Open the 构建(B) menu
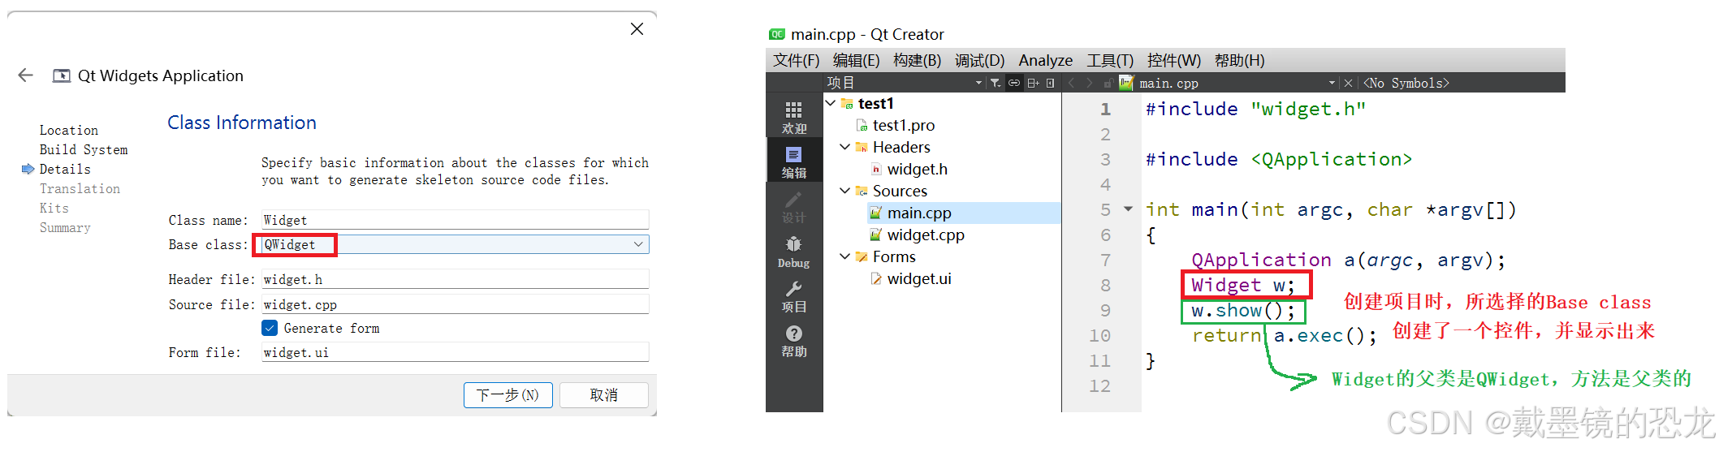This screenshot has height=452, width=1719. [917, 61]
